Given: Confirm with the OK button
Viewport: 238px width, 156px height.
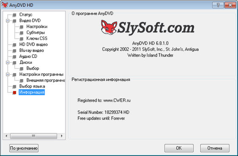Looking at the screenshot, I should click(179, 148).
